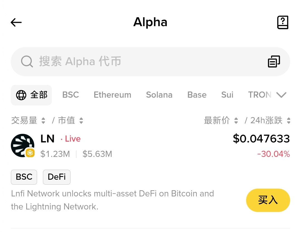
Task: Open the list icon in search bar
Action: 274,61
